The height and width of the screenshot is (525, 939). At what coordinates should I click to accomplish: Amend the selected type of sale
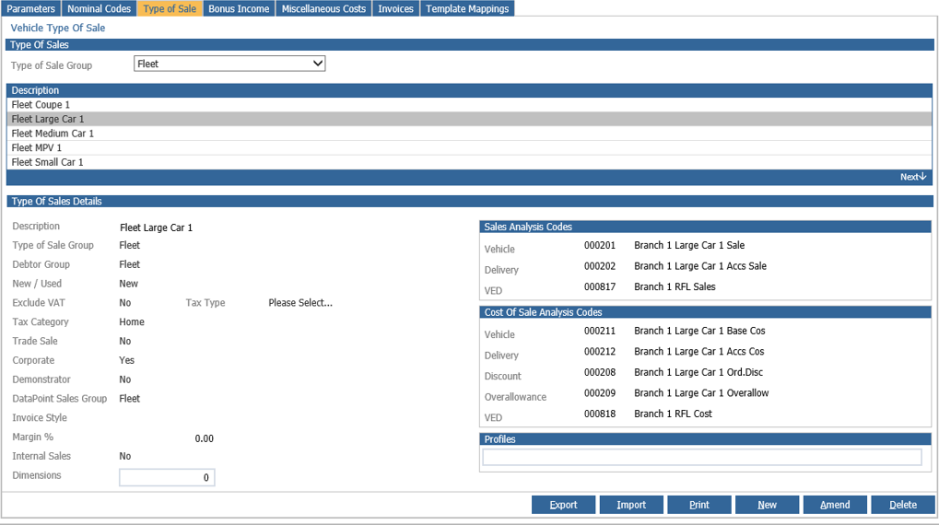pos(835,505)
